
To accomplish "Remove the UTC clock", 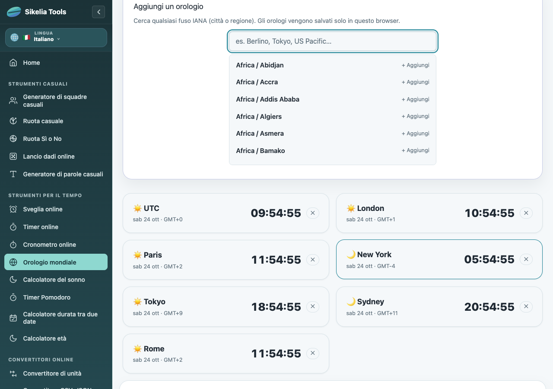I will (313, 213).
